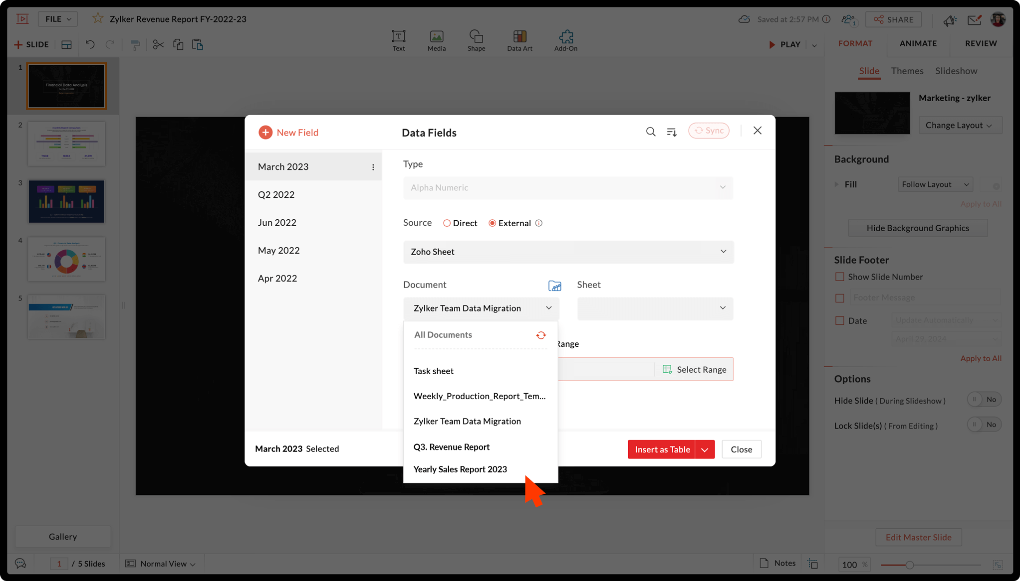This screenshot has height=581, width=1020.
Task: Adjust the zoom slider handle
Action: 910,565
